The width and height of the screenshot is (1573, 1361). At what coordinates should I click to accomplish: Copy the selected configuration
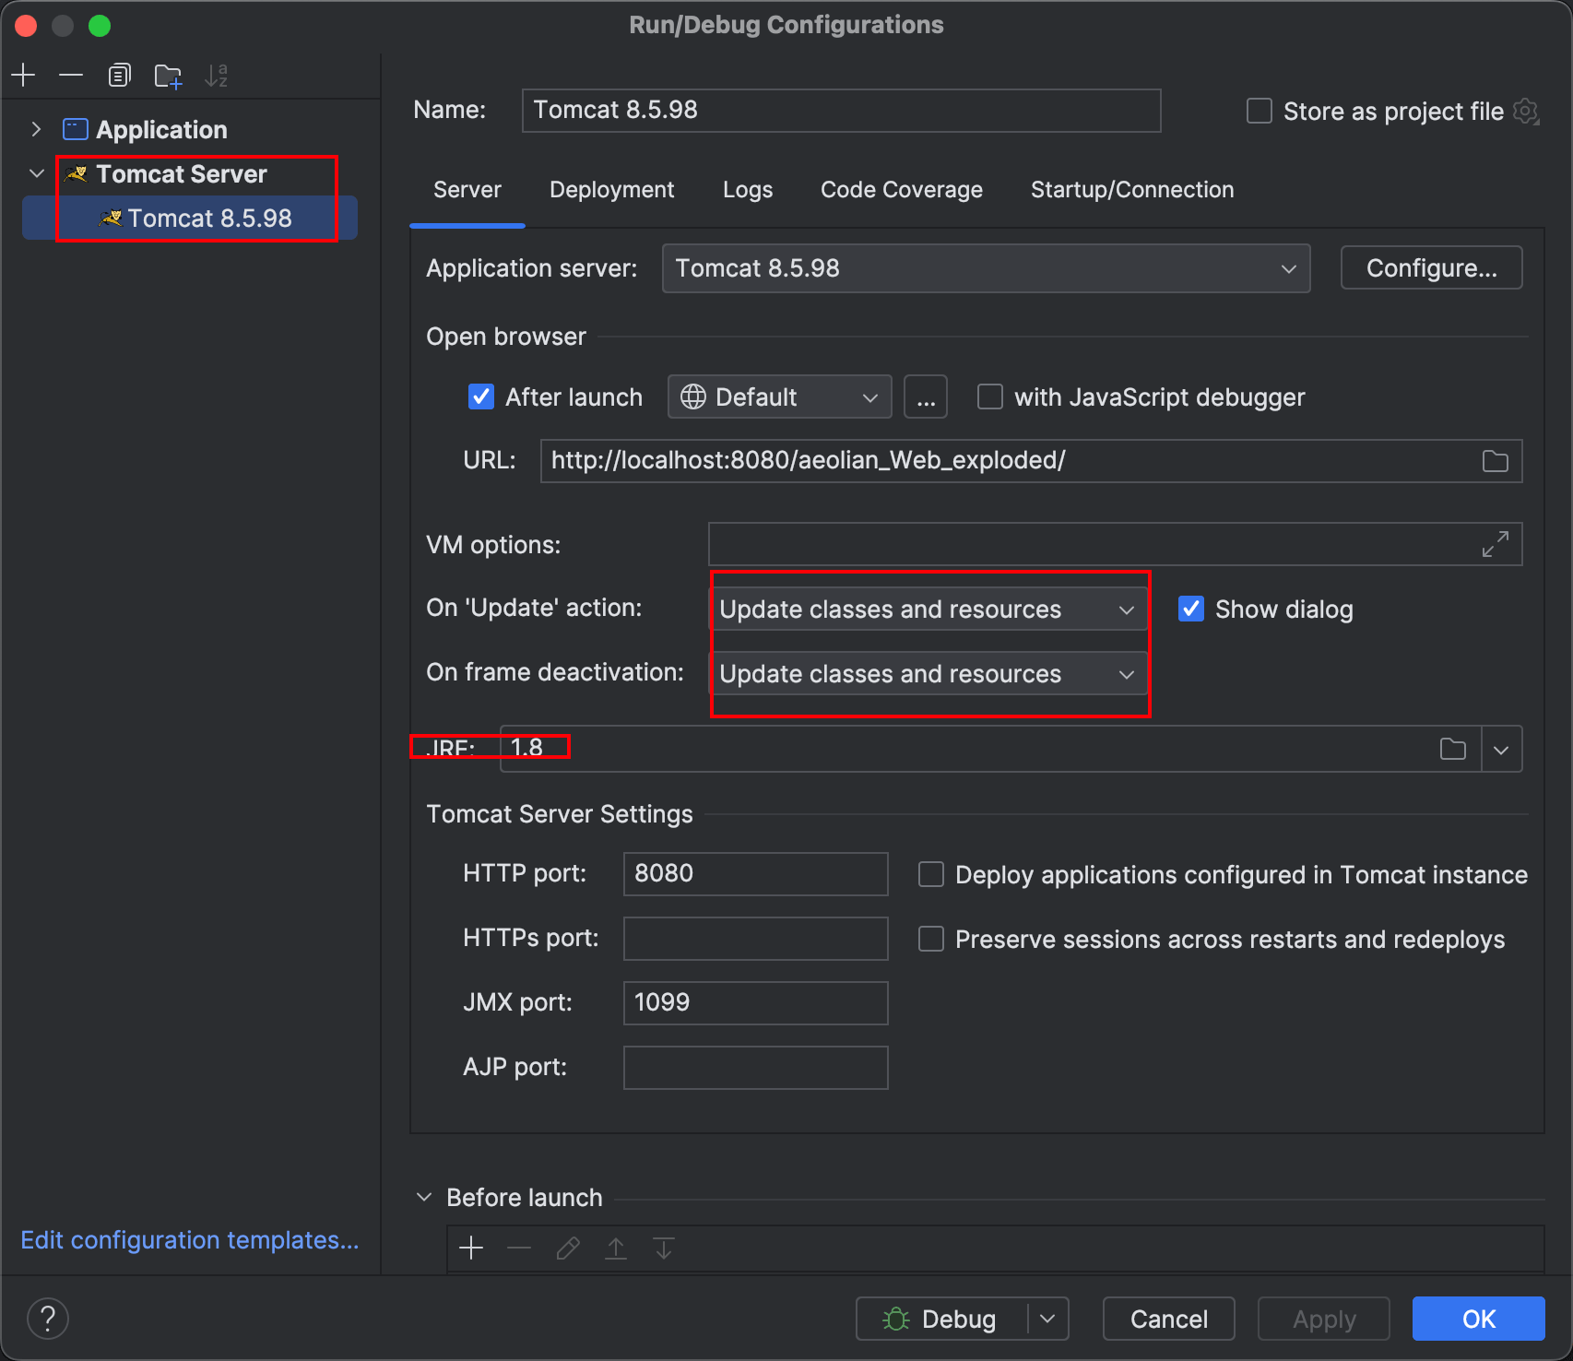click(x=119, y=75)
